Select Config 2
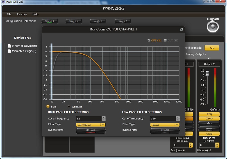The height and width of the screenshot is (159, 227). click(x=74, y=21)
